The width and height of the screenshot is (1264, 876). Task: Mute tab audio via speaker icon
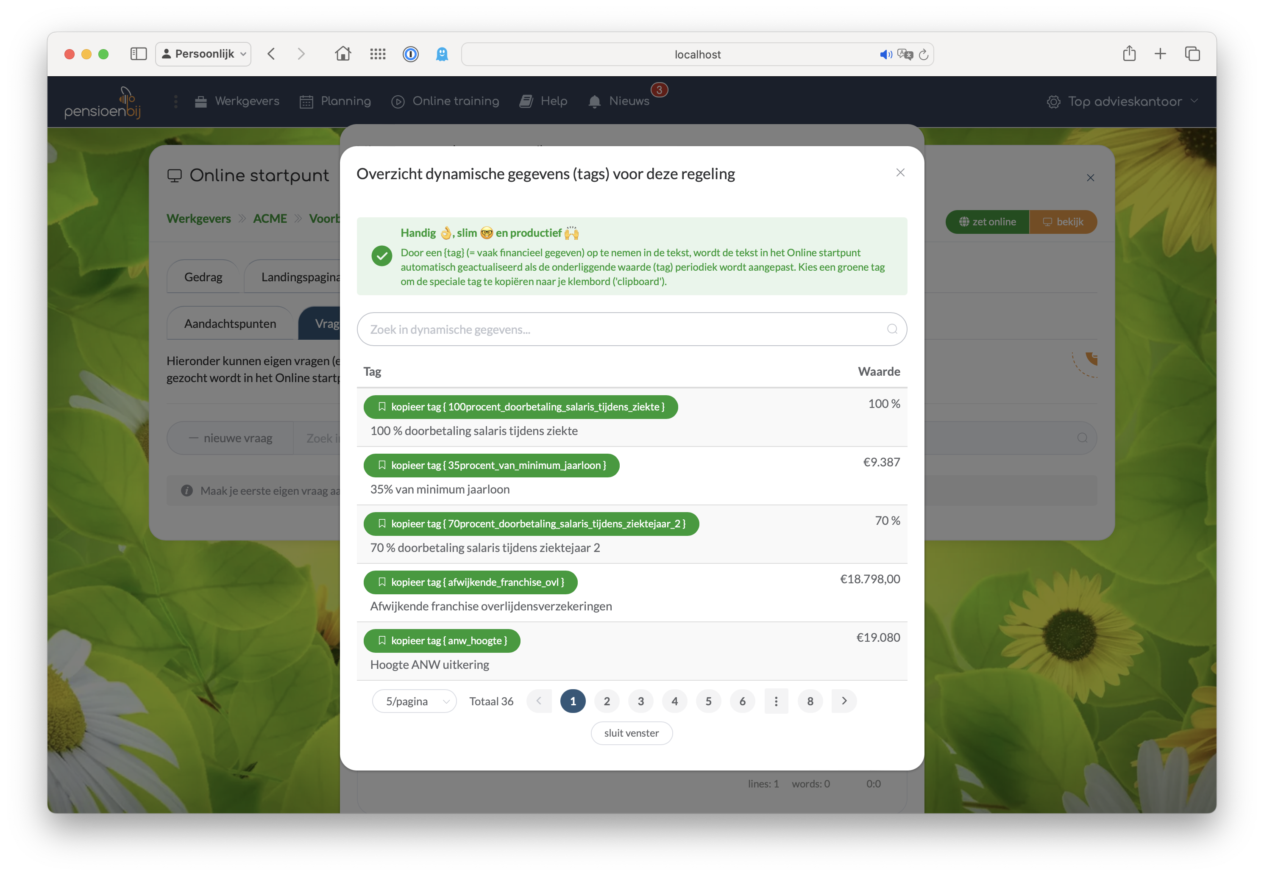click(885, 54)
